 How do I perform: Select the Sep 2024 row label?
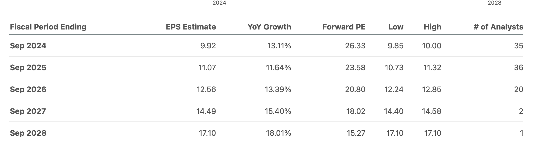coord(28,46)
